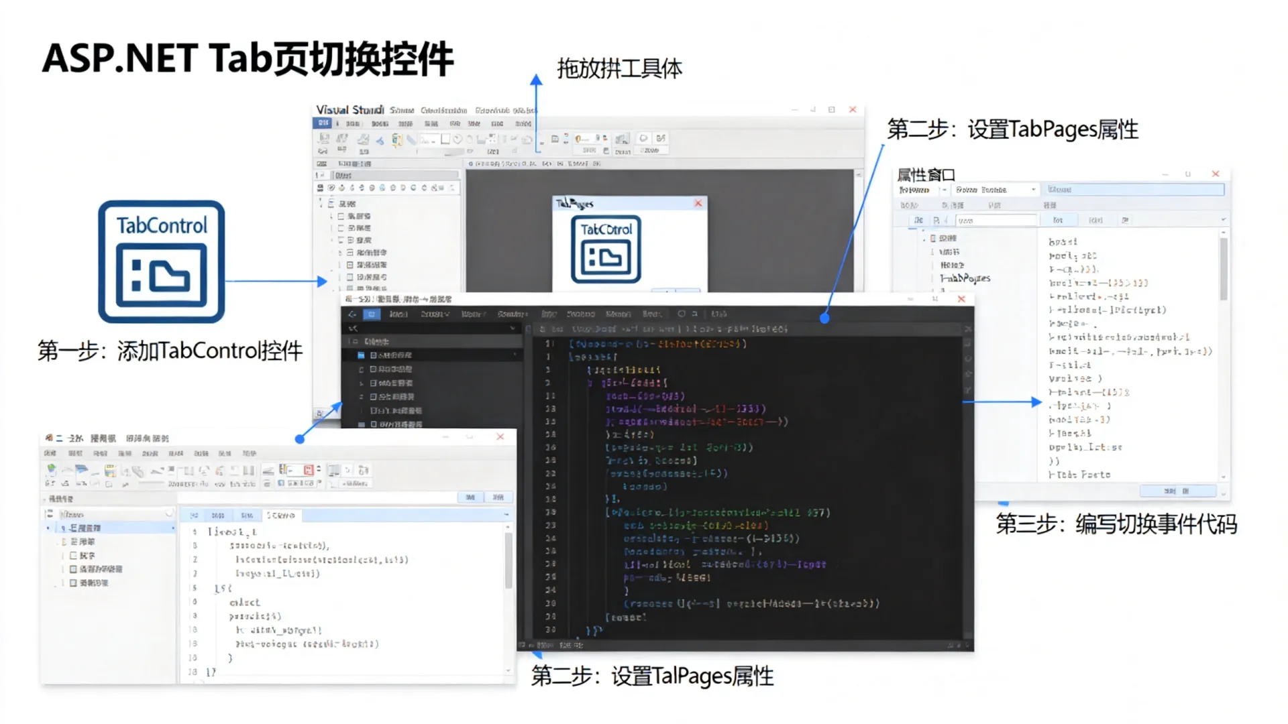Select the highlighted tree row in bottom-left sidebar
The height and width of the screenshot is (724, 1288).
pos(109,528)
